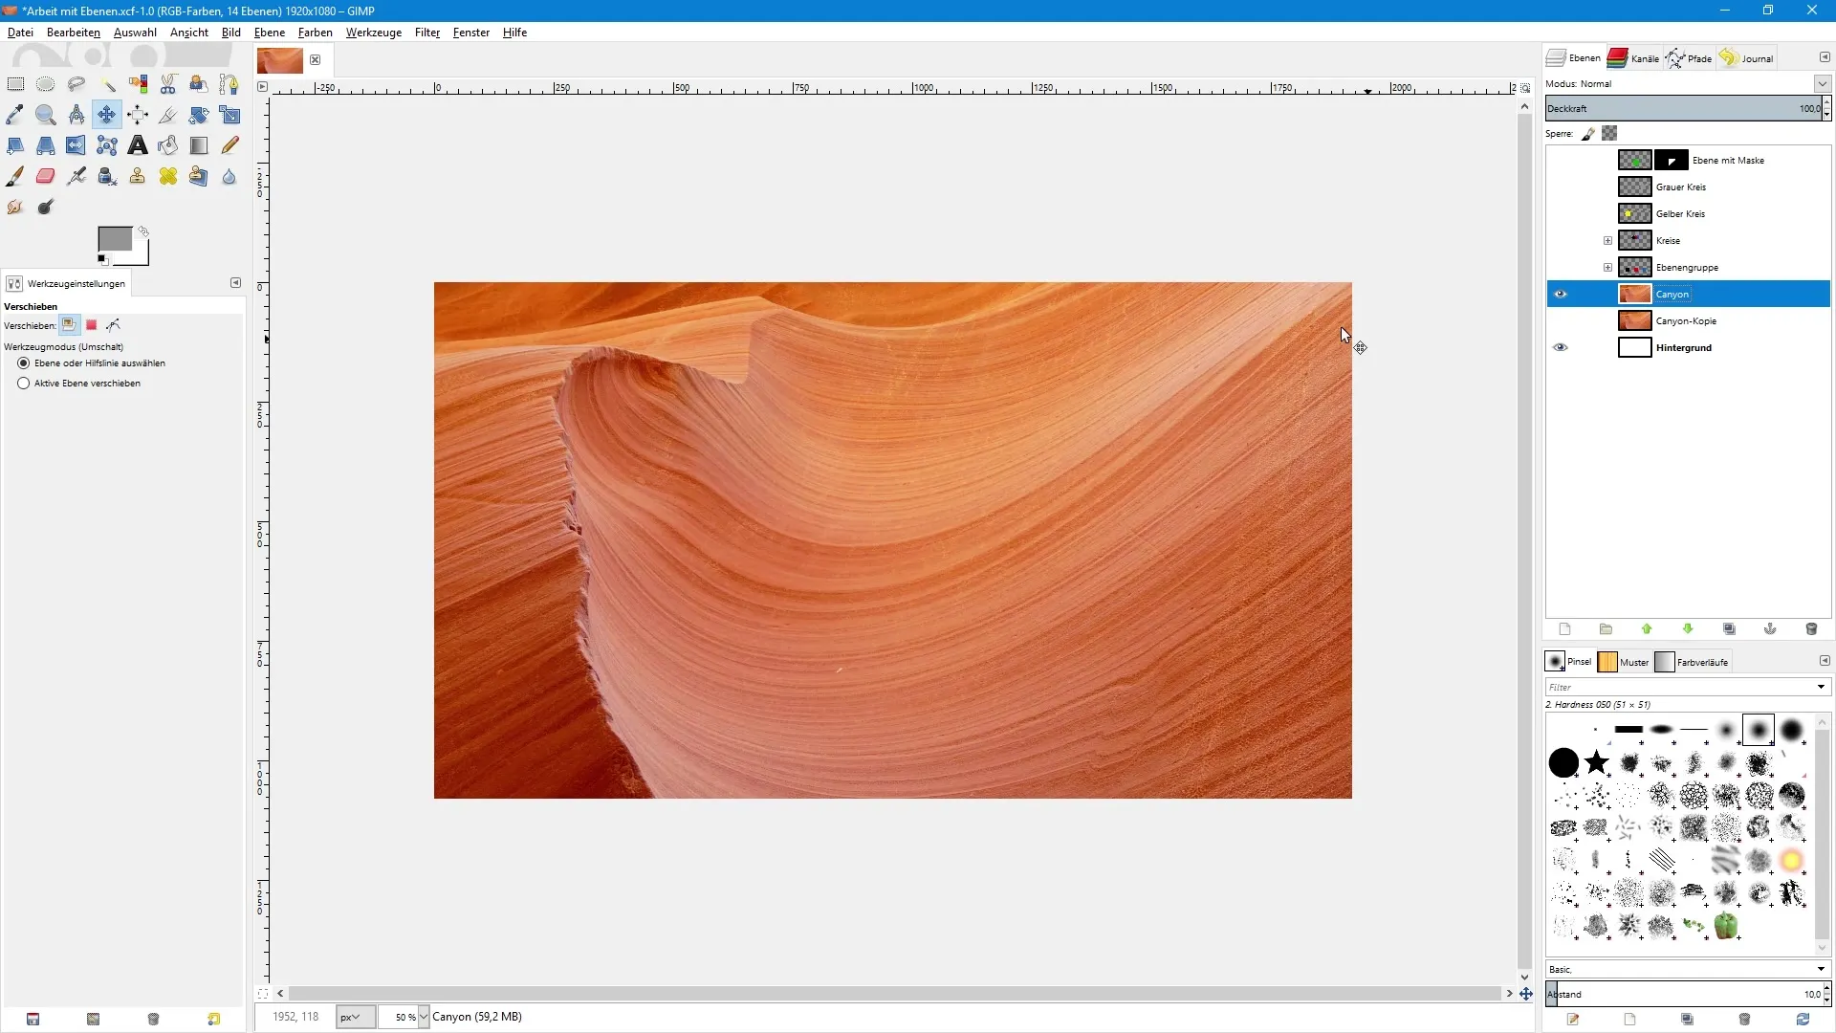
Task: Hide the Canyon layer via eye icon
Action: pyautogui.click(x=1561, y=295)
